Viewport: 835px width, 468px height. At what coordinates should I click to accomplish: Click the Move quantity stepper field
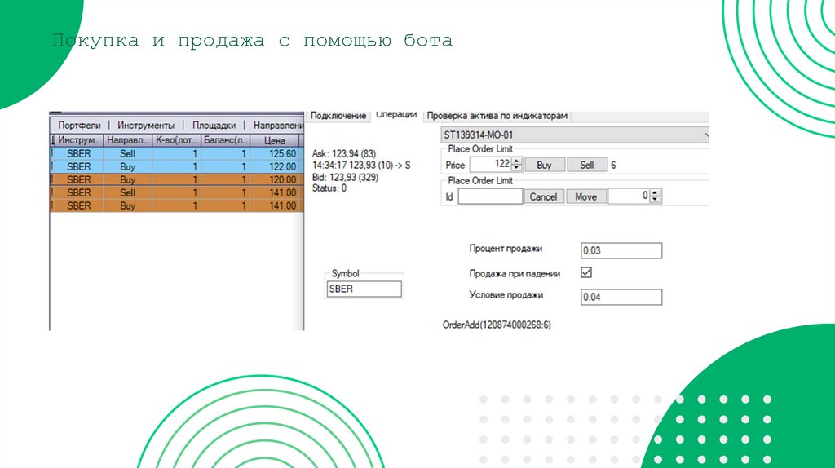(630, 196)
